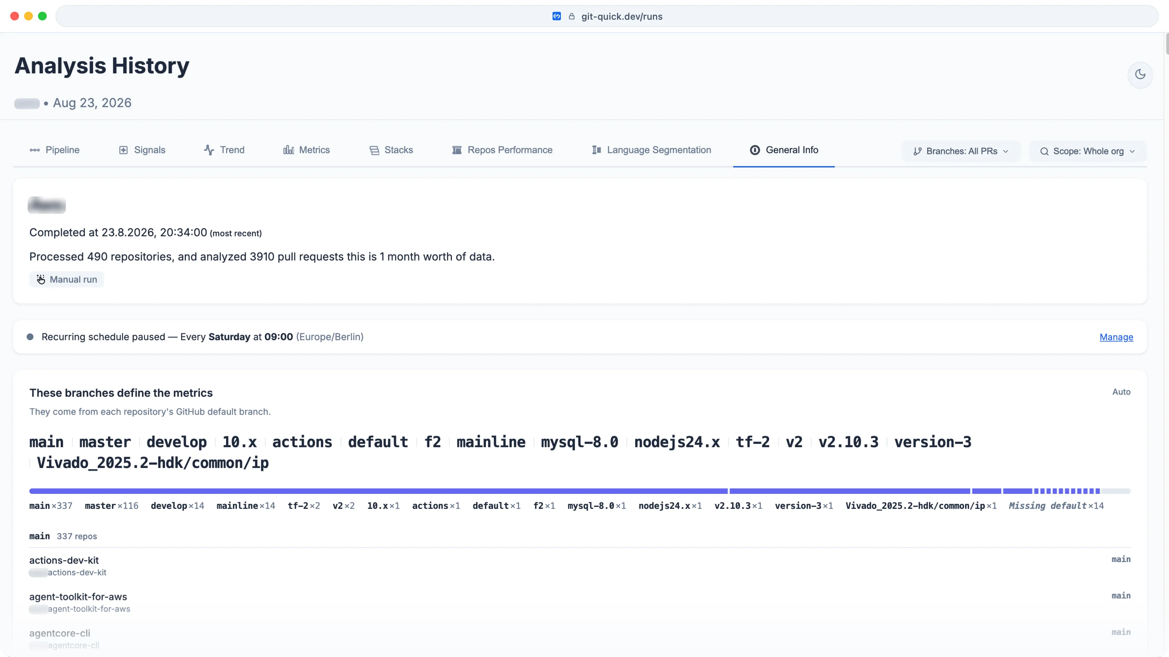Click the Auto label in branches card
1169x657 pixels.
1122,392
